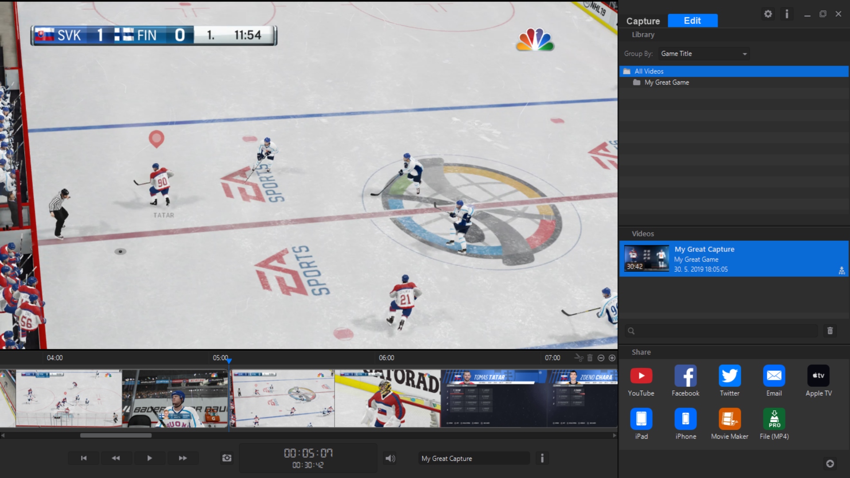Select the Tomas Tatar stats timeline thumbnail

click(x=494, y=398)
